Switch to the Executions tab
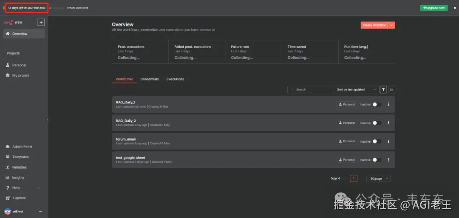 point(175,79)
